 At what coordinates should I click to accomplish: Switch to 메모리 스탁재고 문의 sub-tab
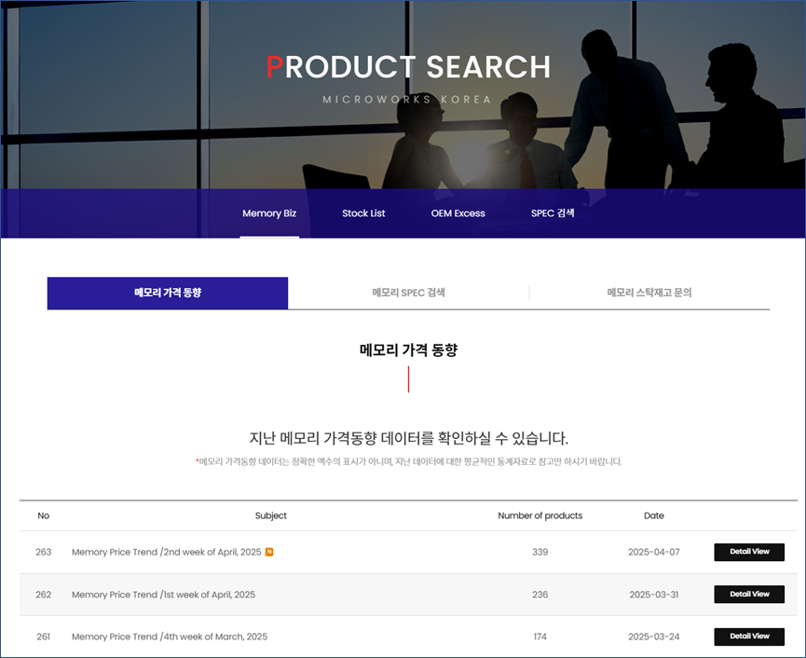pos(649,293)
